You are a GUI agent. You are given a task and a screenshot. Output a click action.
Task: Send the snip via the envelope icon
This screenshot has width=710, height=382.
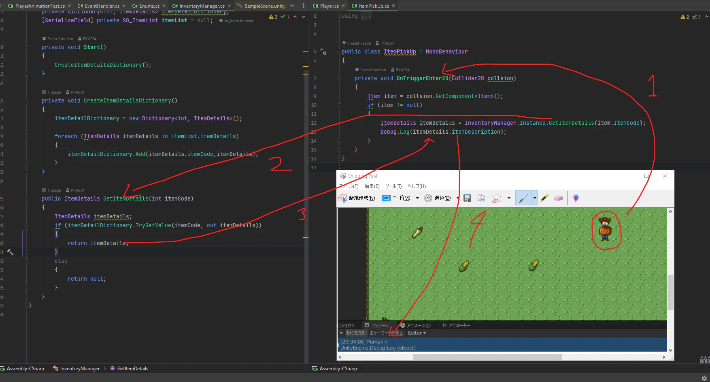[497, 198]
